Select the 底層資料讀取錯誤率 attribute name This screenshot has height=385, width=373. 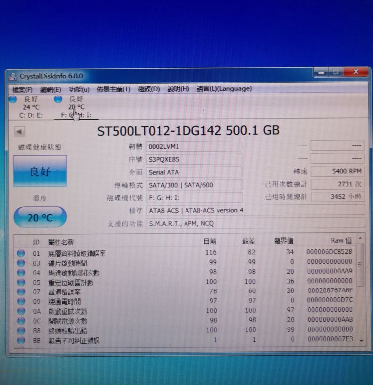[x=77, y=253]
